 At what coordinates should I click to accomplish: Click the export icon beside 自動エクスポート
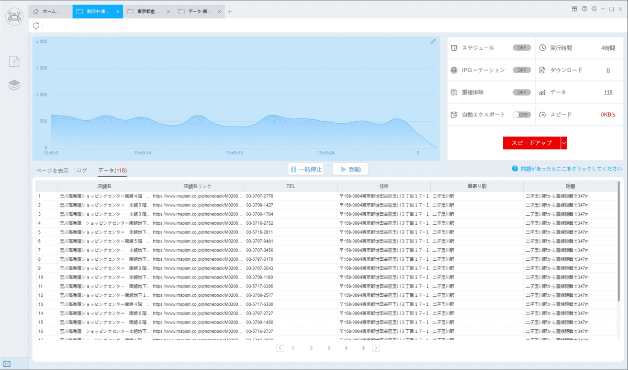[x=454, y=114]
